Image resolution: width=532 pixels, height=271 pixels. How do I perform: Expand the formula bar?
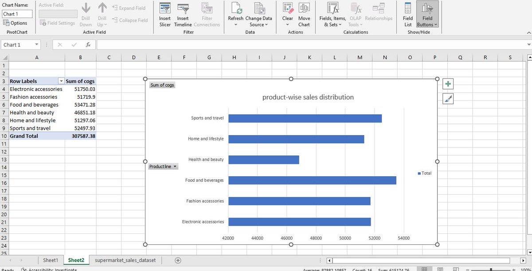tap(528, 45)
